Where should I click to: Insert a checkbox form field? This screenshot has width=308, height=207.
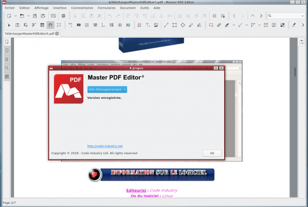(x=87, y=25)
